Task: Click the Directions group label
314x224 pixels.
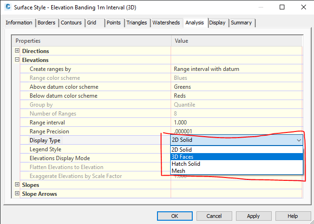Action: click(x=35, y=51)
